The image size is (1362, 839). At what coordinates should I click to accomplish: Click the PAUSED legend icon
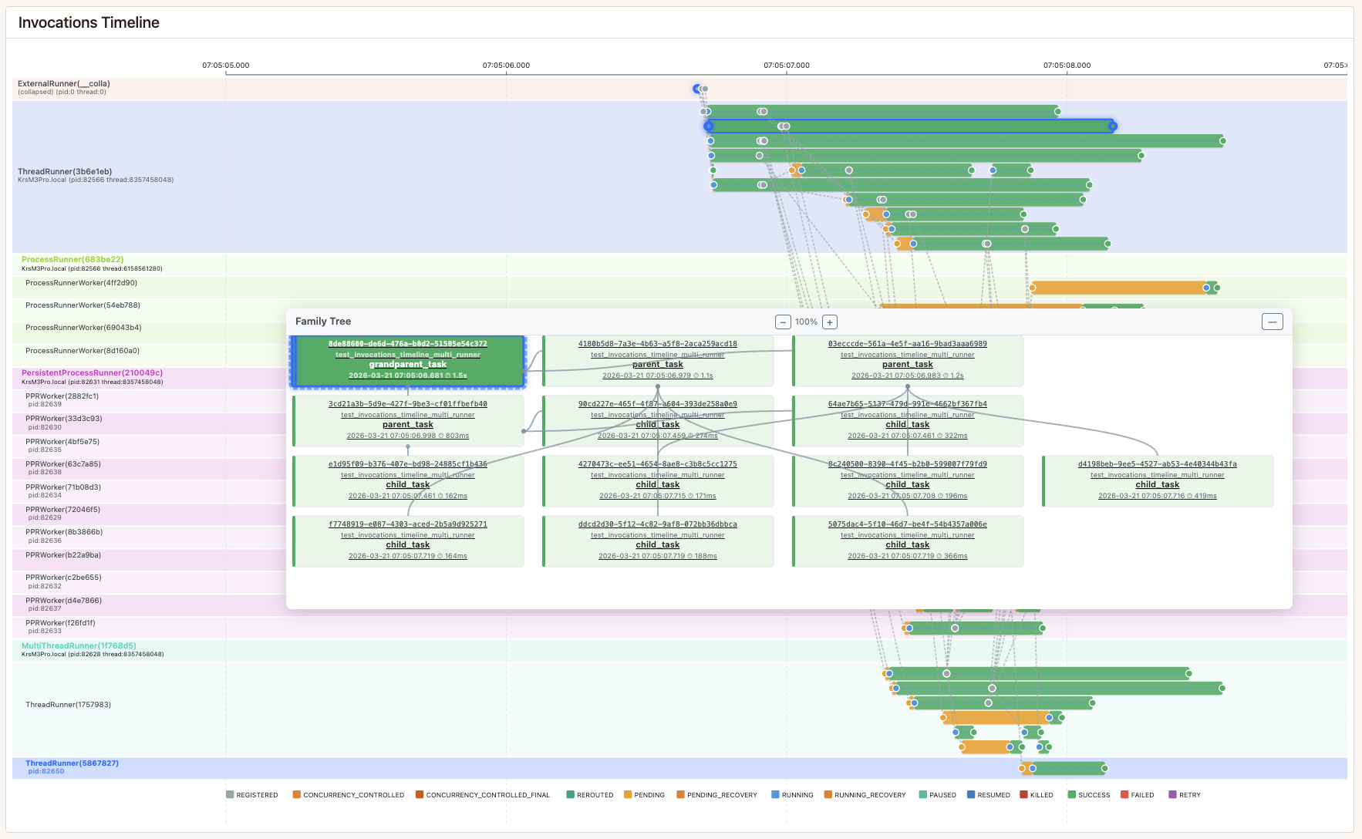point(922,794)
